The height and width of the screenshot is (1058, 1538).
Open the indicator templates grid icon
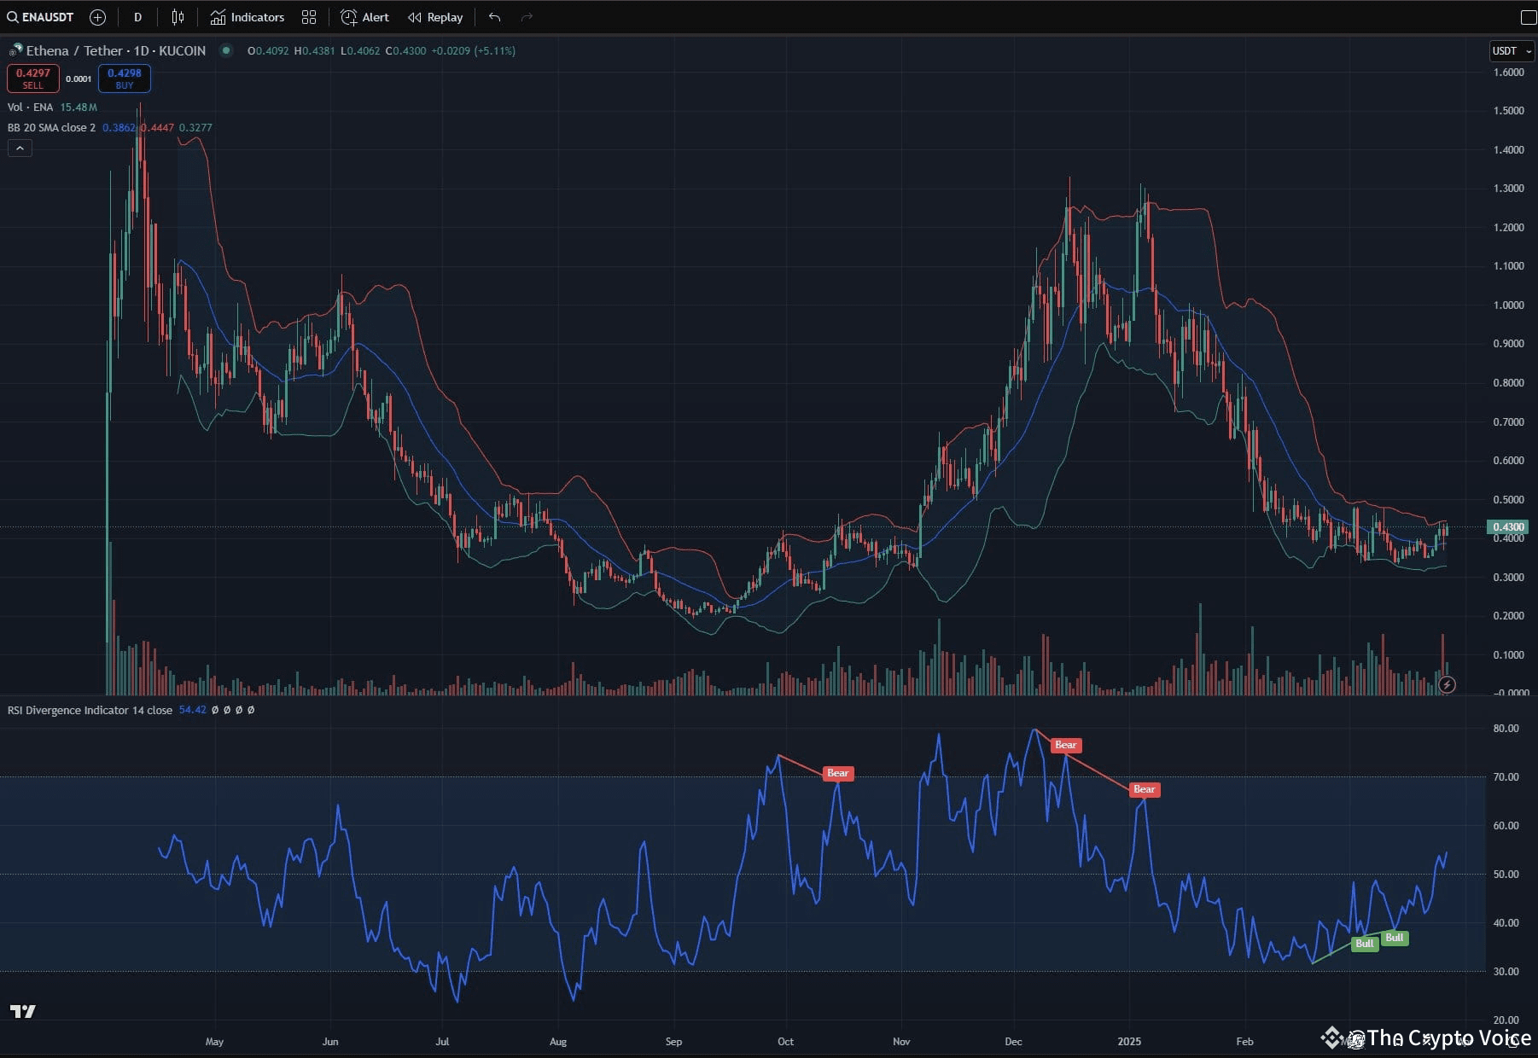[309, 17]
